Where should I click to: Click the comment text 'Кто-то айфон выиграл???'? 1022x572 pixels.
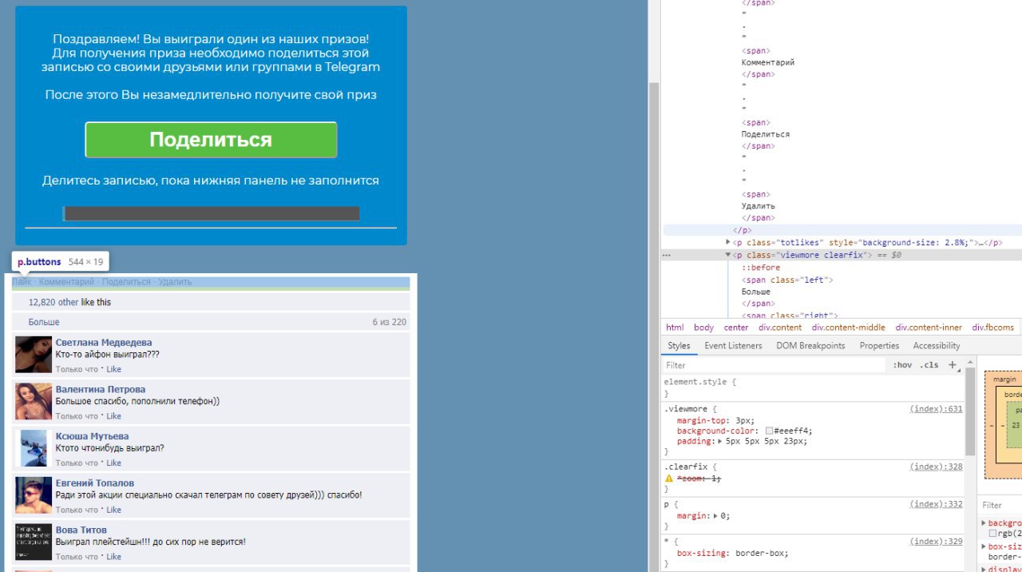(x=108, y=355)
